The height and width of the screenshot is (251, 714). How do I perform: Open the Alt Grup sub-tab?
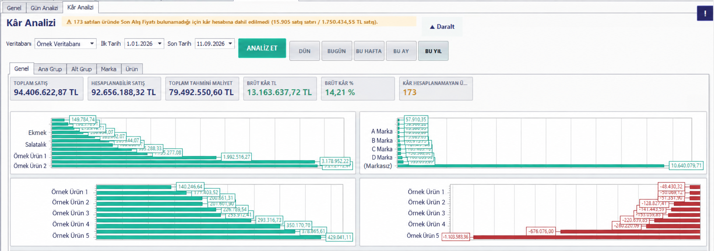coord(81,69)
